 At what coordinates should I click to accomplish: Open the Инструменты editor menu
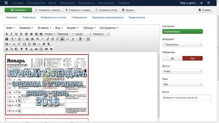pyautogui.click(x=109, y=28)
